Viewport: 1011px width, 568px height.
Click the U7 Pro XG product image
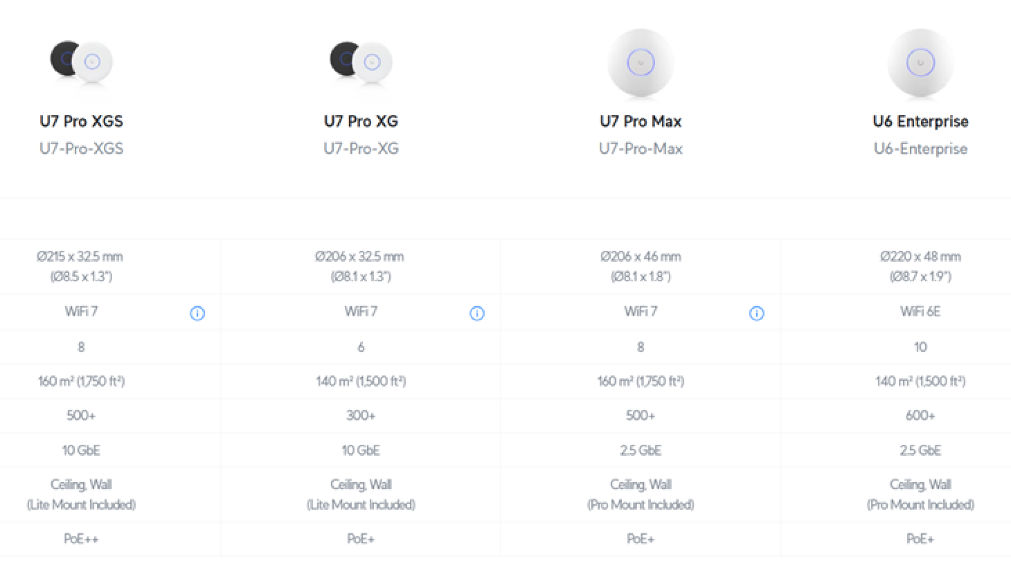361,62
